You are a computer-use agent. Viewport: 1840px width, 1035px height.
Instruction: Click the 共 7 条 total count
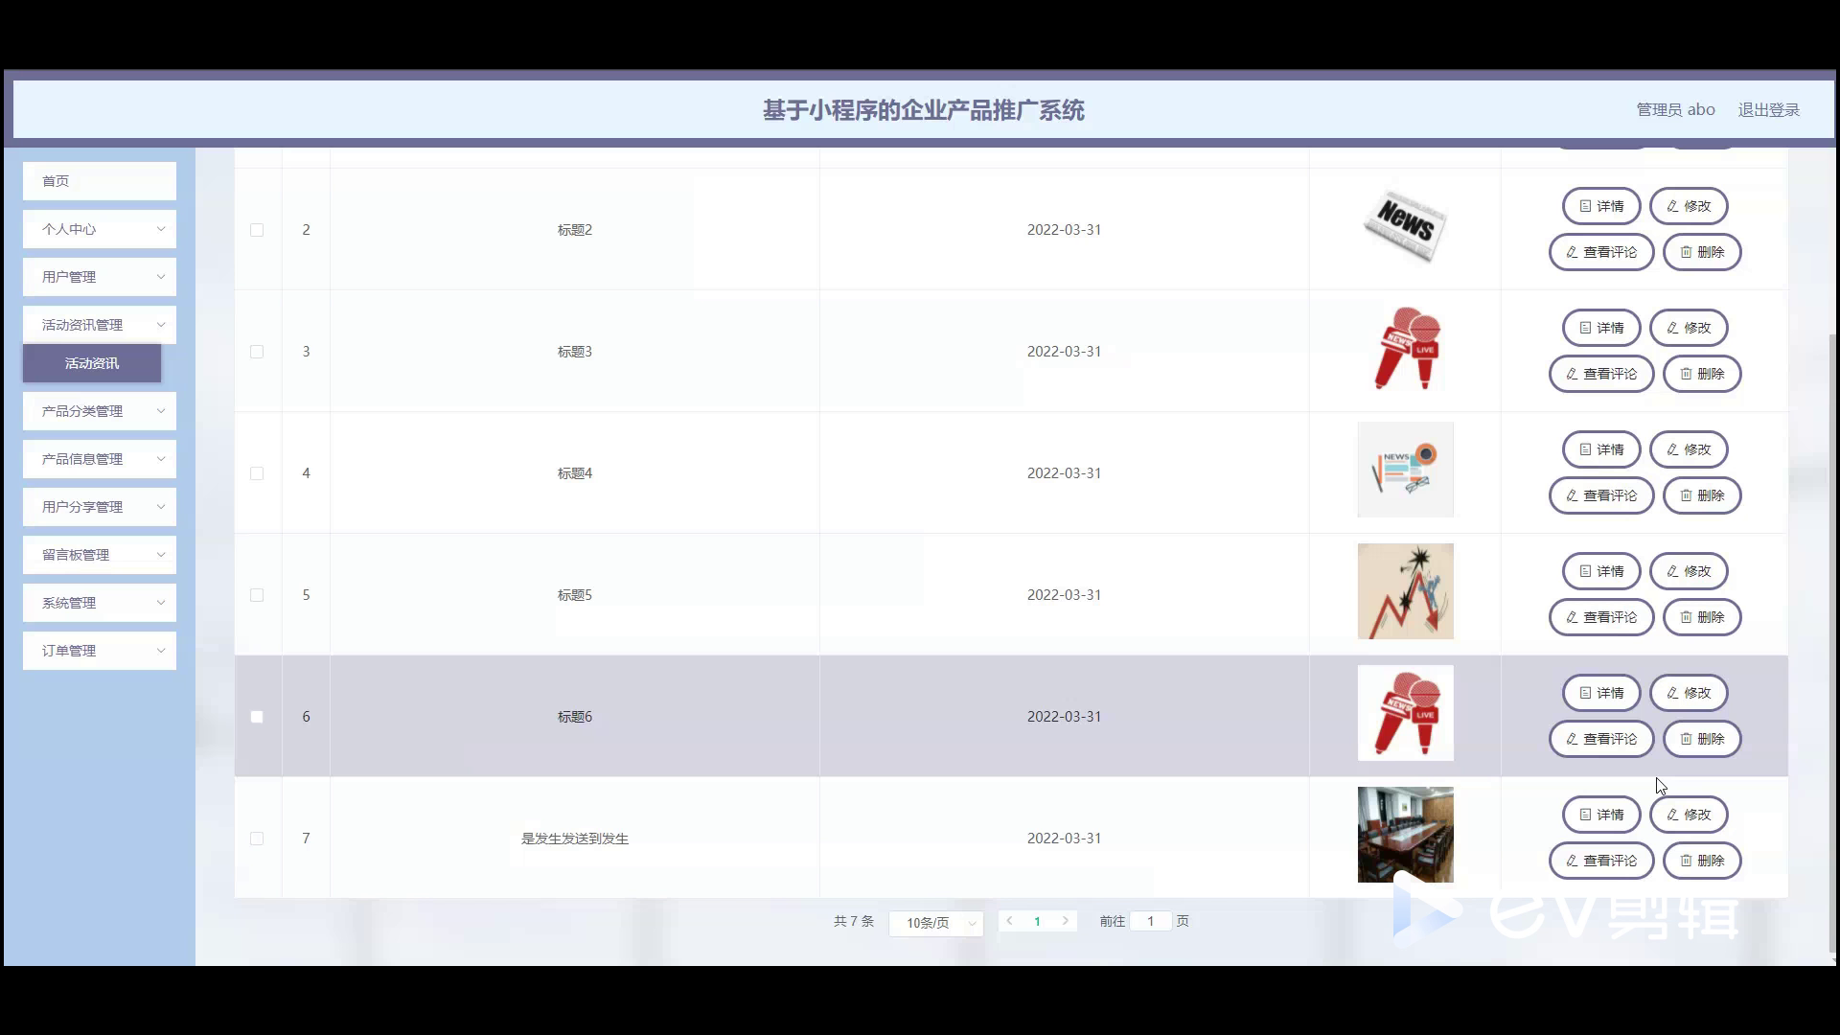click(x=854, y=921)
